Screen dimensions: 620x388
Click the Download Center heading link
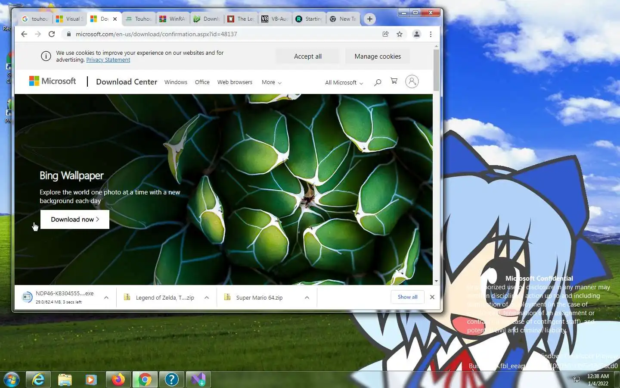point(127,82)
